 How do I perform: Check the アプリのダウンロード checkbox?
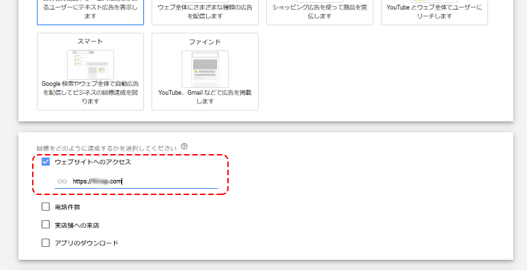[46, 243]
